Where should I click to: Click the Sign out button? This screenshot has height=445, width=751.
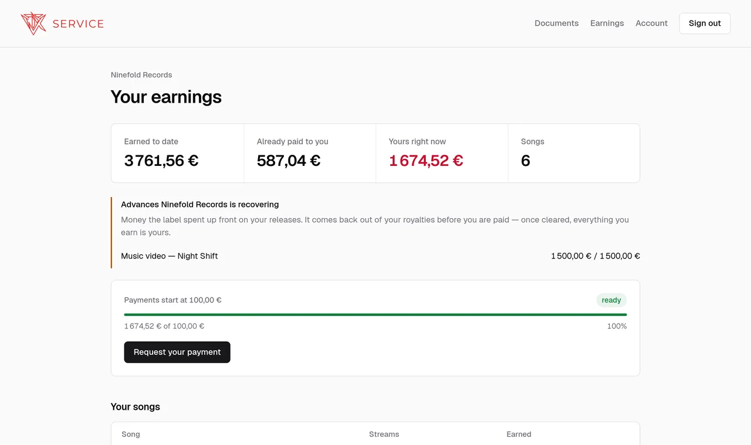(x=705, y=23)
